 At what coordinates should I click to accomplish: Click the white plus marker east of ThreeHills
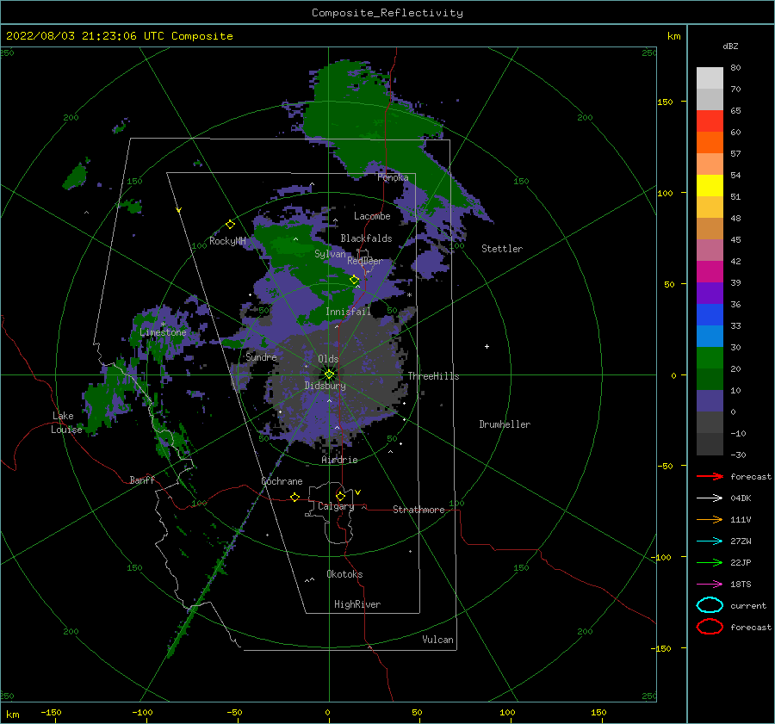click(x=487, y=346)
